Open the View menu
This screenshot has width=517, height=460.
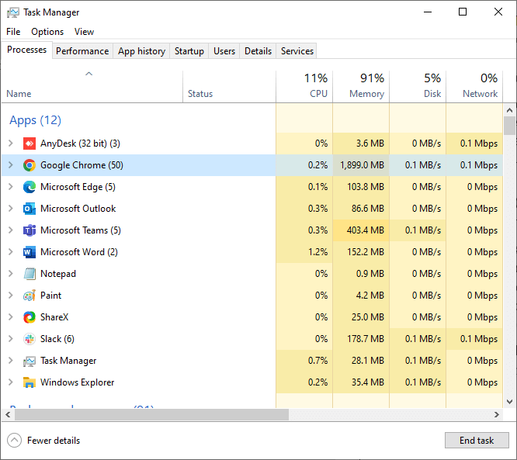(x=84, y=32)
